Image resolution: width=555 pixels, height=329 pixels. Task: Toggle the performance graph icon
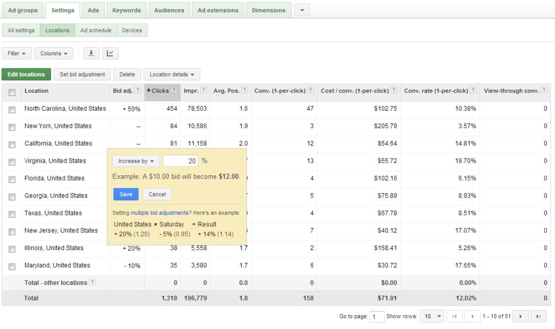[x=110, y=53]
